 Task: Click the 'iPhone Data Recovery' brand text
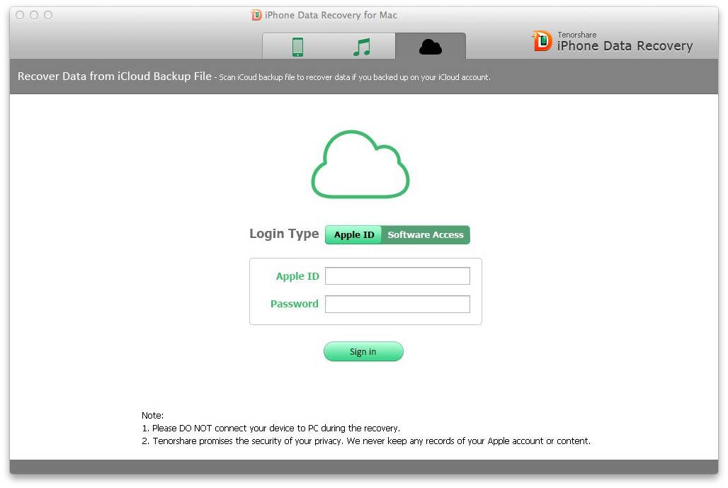point(625,46)
